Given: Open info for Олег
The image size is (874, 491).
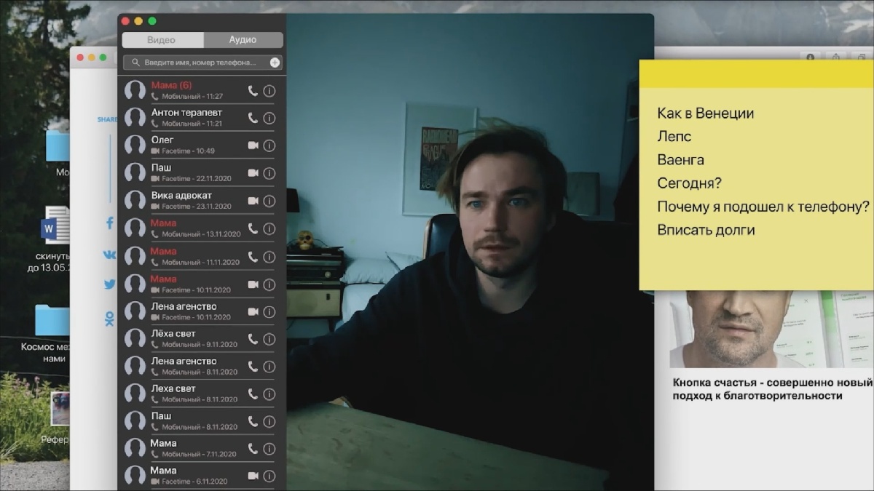Looking at the screenshot, I should coord(269,145).
